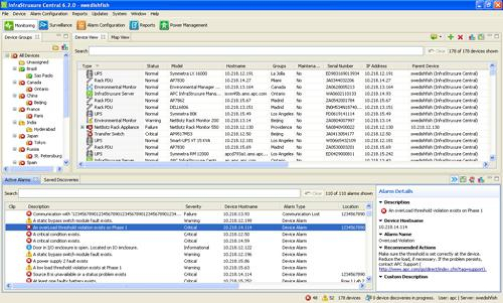Click Clear button beside device search
The height and width of the screenshot is (303, 503).
(436, 51)
